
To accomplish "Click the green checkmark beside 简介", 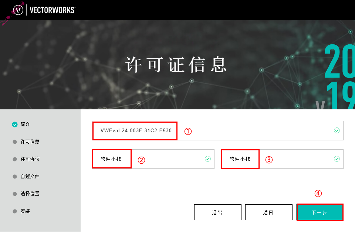I will (x=15, y=124).
